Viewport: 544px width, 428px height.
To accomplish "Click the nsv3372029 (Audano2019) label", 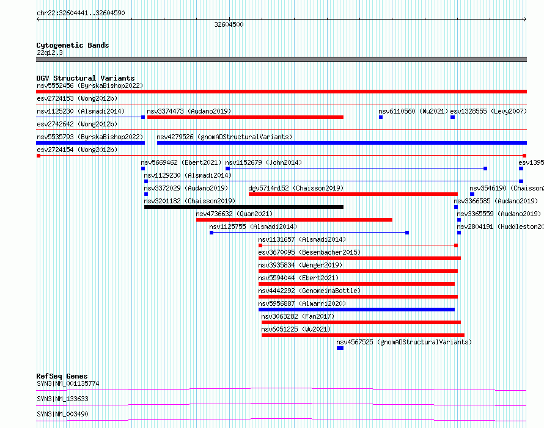I will point(186,188).
